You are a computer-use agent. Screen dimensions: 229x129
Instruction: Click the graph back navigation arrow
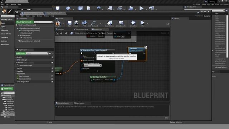pos(61,33)
